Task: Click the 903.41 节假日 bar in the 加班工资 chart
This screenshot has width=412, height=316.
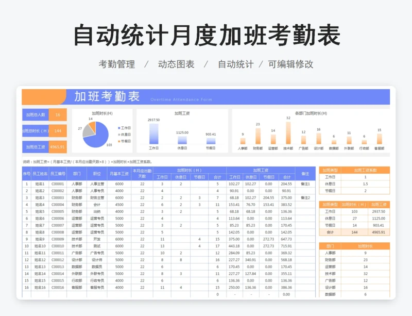Action: tap(211, 141)
